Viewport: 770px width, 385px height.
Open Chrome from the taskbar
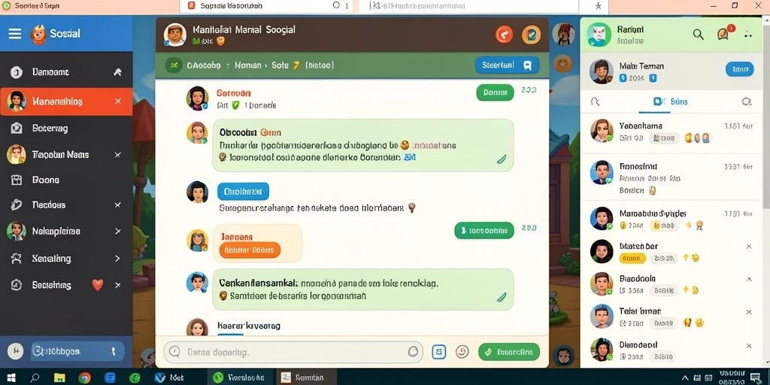click(x=84, y=377)
